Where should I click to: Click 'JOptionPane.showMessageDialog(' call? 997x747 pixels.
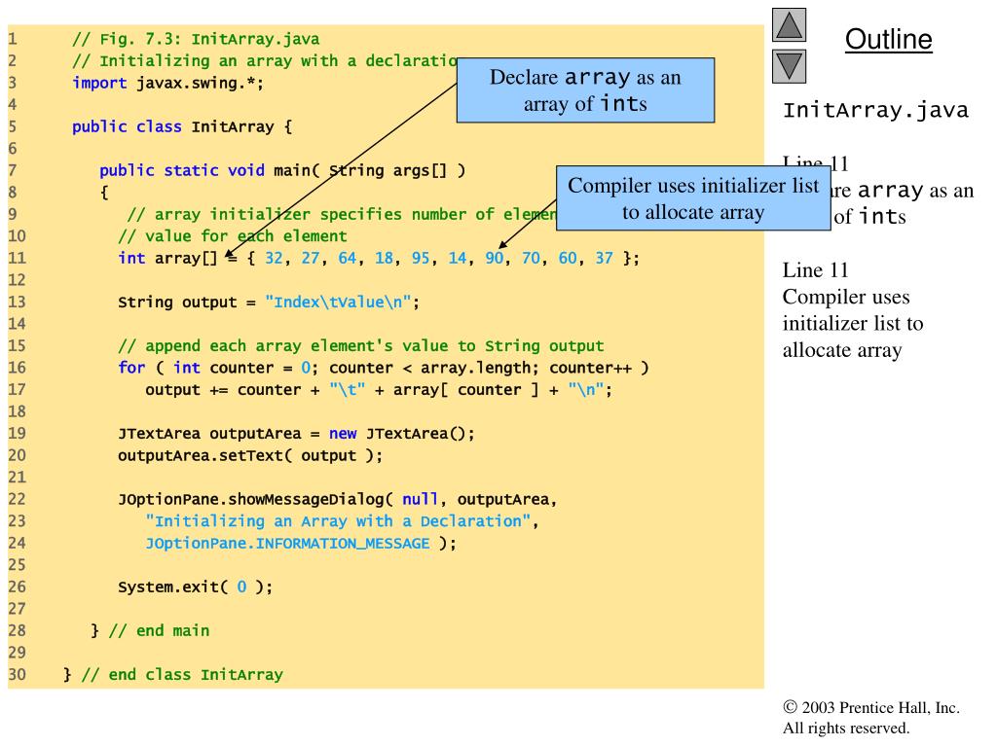point(256,500)
